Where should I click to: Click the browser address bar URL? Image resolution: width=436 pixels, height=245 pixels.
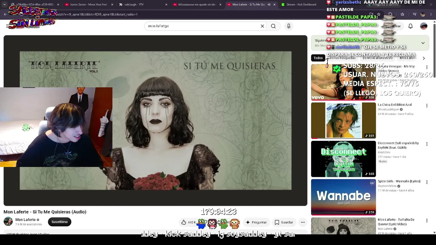pos(97,14)
